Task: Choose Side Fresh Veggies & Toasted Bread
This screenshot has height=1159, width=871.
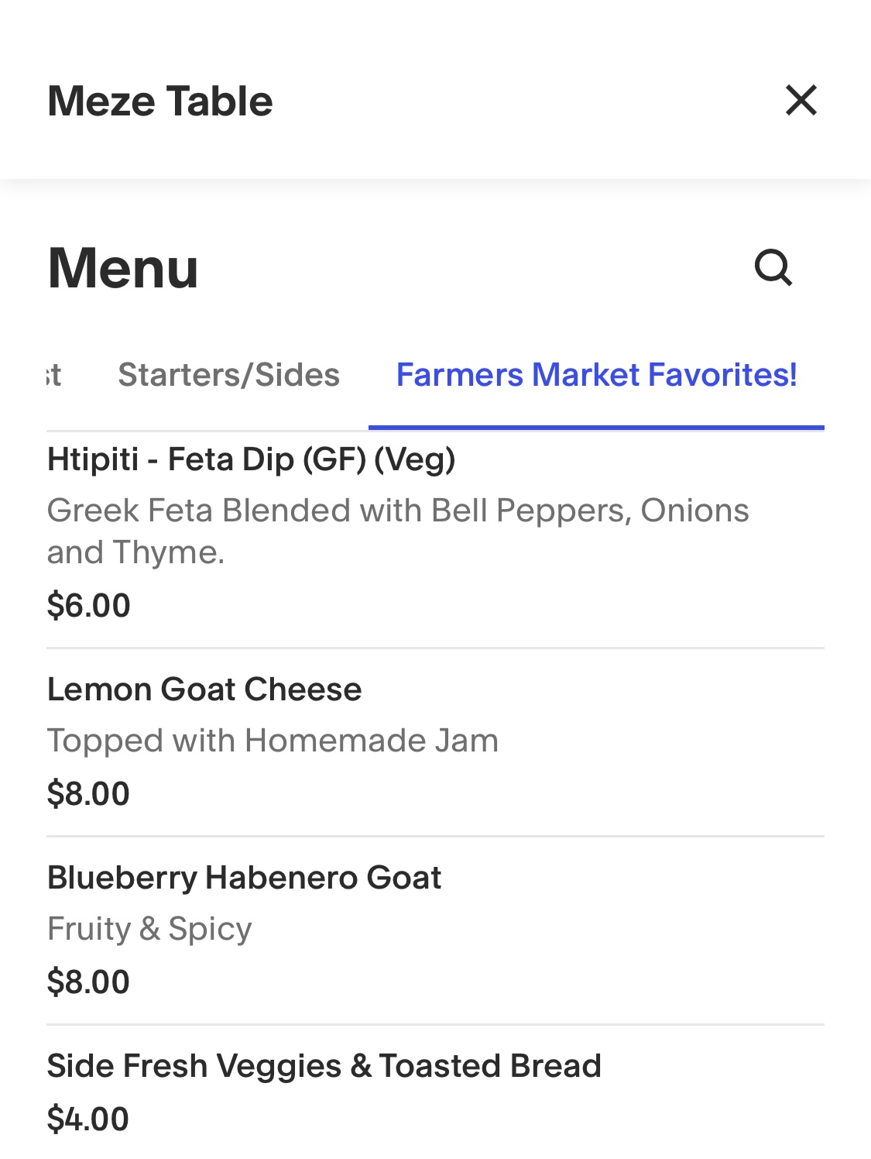Action: [x=324, y=1066]
